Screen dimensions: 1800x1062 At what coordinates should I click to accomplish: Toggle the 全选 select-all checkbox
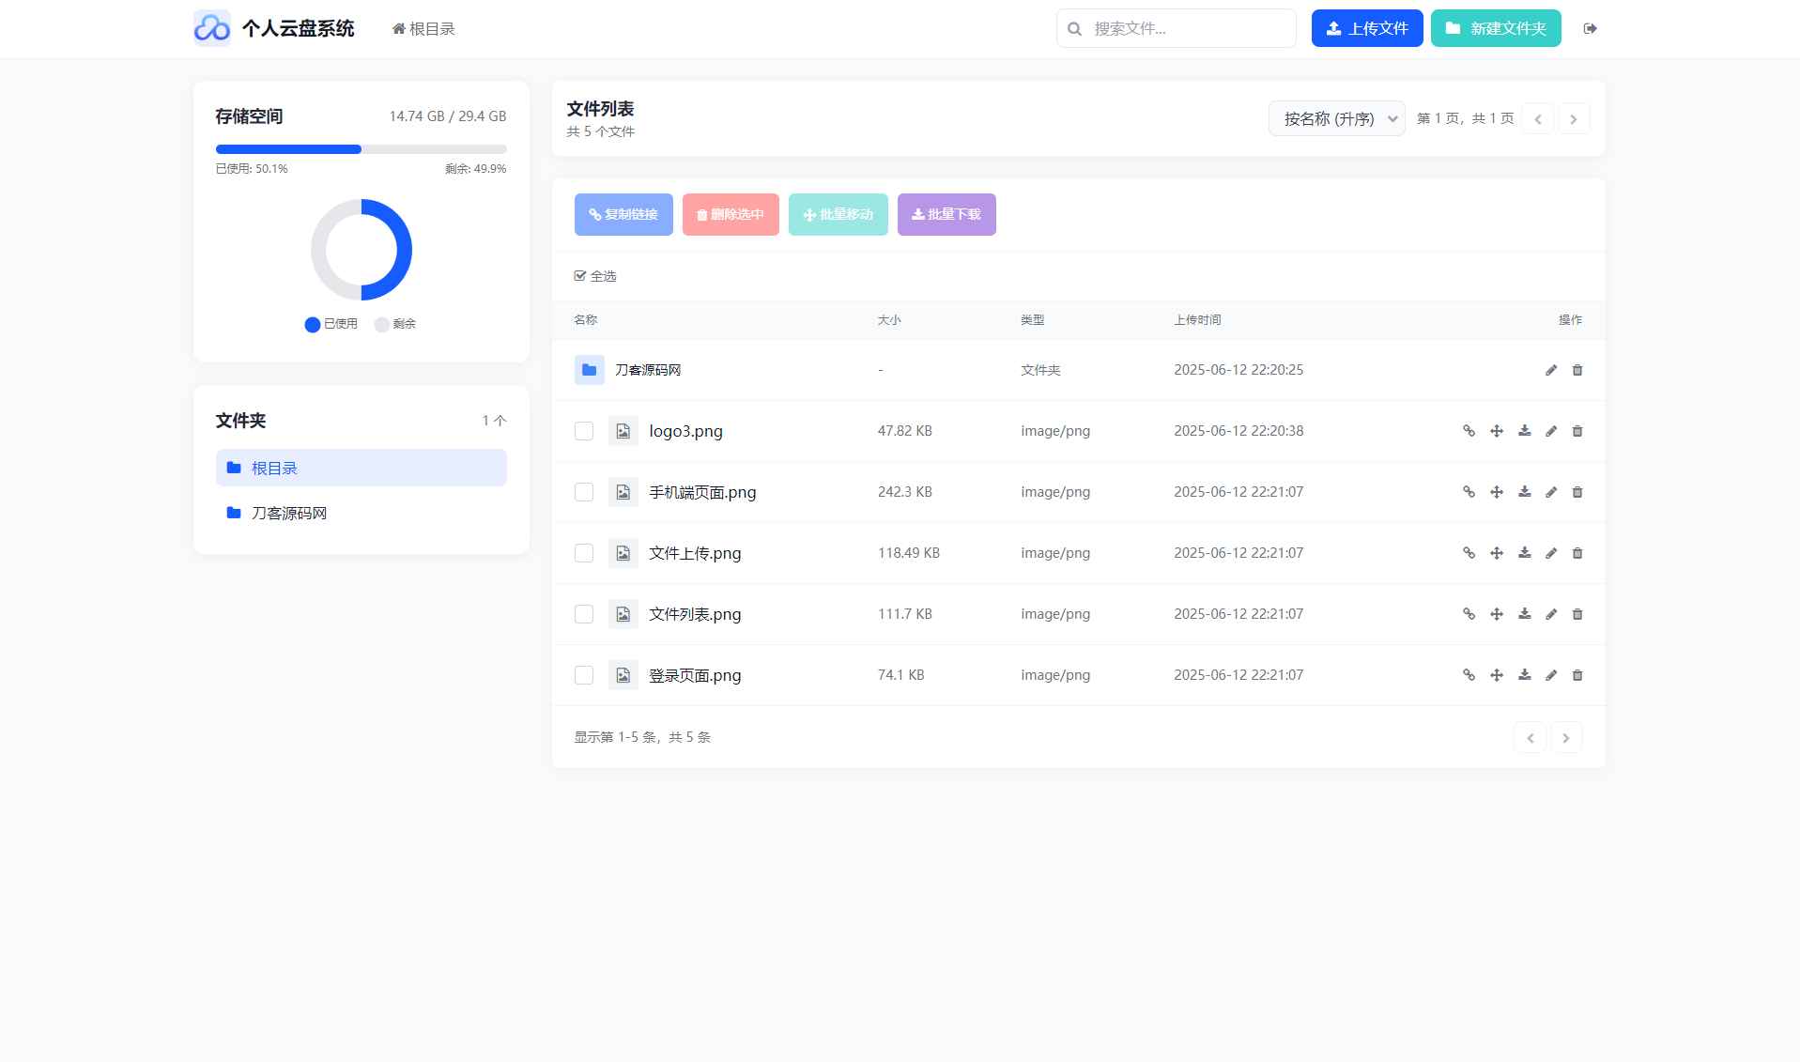(x=580, y=275)
